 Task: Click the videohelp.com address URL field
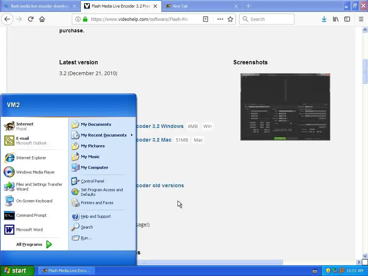point(140,19)
